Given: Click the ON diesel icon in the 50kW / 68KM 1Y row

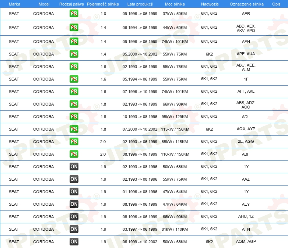Looking at the screenshot, I should click(74, 166).
